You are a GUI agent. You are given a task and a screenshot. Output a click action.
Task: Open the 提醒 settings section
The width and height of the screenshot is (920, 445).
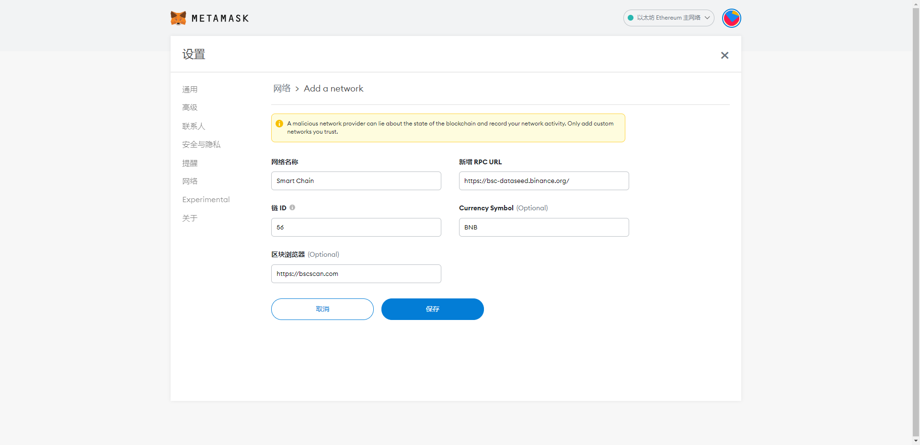pos(190,163)
